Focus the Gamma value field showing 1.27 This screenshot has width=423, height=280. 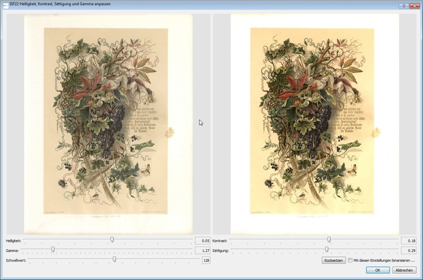[202, 250]
